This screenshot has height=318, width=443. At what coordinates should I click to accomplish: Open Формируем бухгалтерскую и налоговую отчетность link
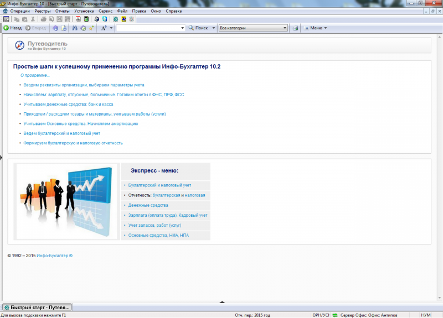[x=73, y=143]
